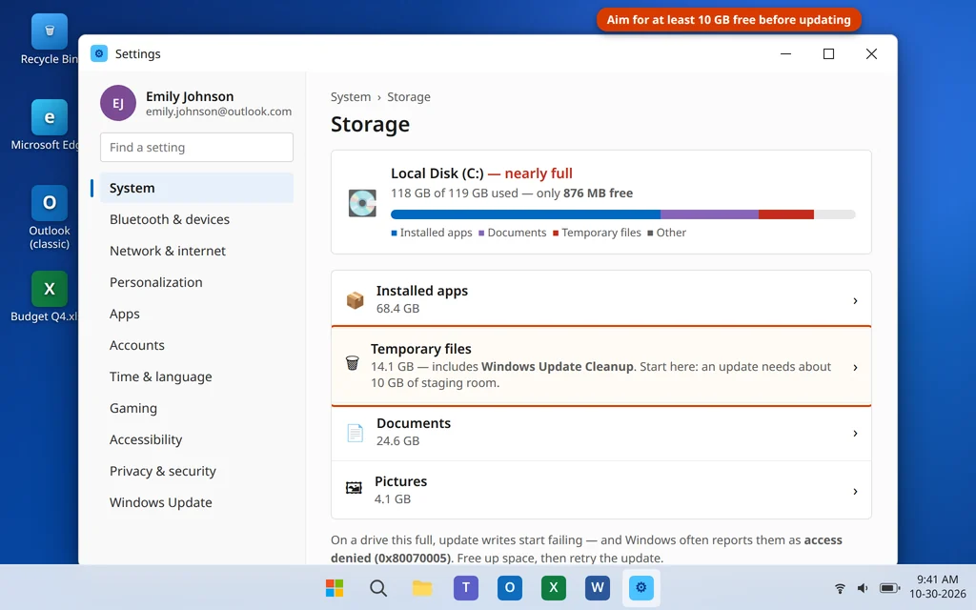Screen dimensions: 976x610
Task: Open Excel from the taskbar
Action: tap(554, 587)
